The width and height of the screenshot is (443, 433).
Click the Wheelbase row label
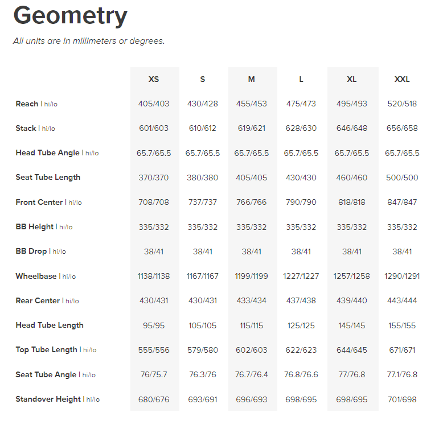pos(36,276)
